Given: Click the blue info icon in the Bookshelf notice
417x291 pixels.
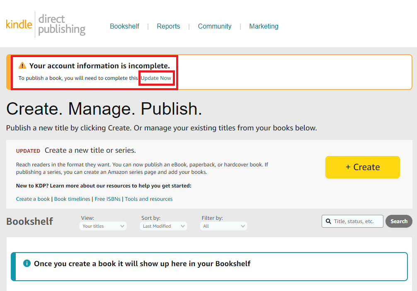Looking at the screenshot, I should coord(27,263).
